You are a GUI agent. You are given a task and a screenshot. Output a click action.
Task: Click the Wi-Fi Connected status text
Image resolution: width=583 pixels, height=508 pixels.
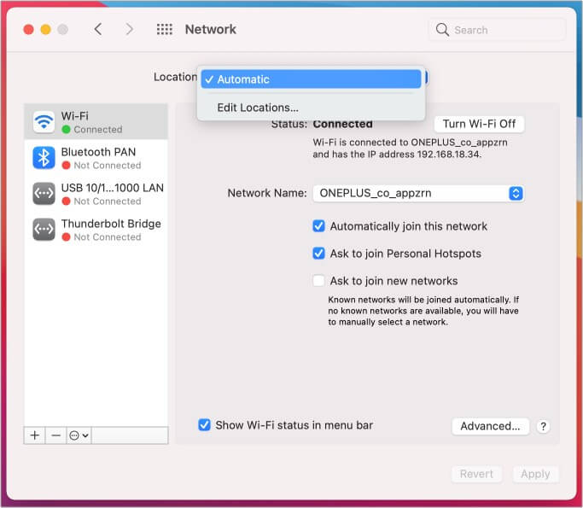pyautogui.click(x=98, y=130)
